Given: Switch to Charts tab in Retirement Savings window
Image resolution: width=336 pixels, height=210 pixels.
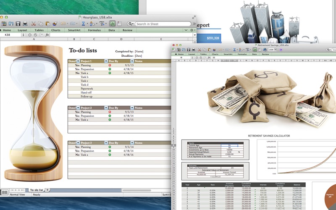Looking at the screenshot, I should click(x=215, y=54).
